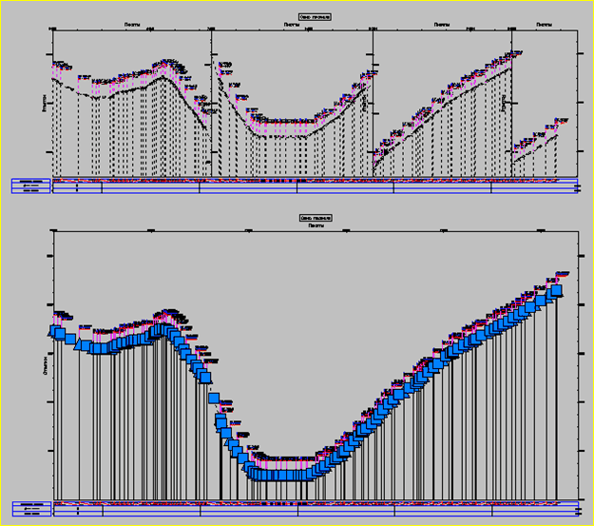
Task: Pick the topmost-right blue square grip, lower profile
Action: [557, 290]
